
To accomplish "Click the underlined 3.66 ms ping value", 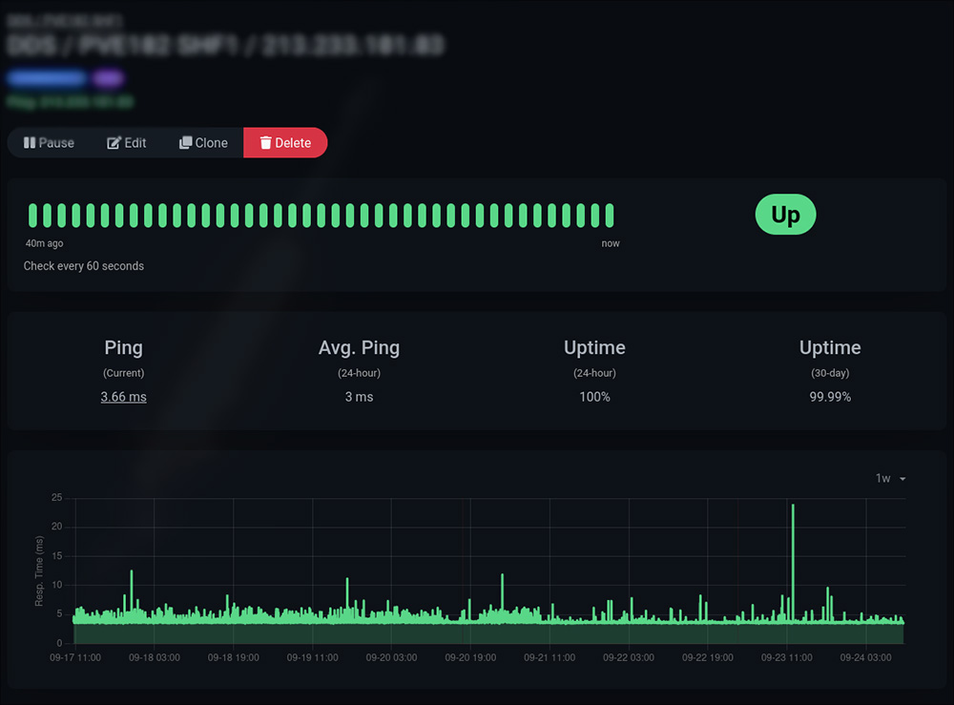I will (123, 396).
